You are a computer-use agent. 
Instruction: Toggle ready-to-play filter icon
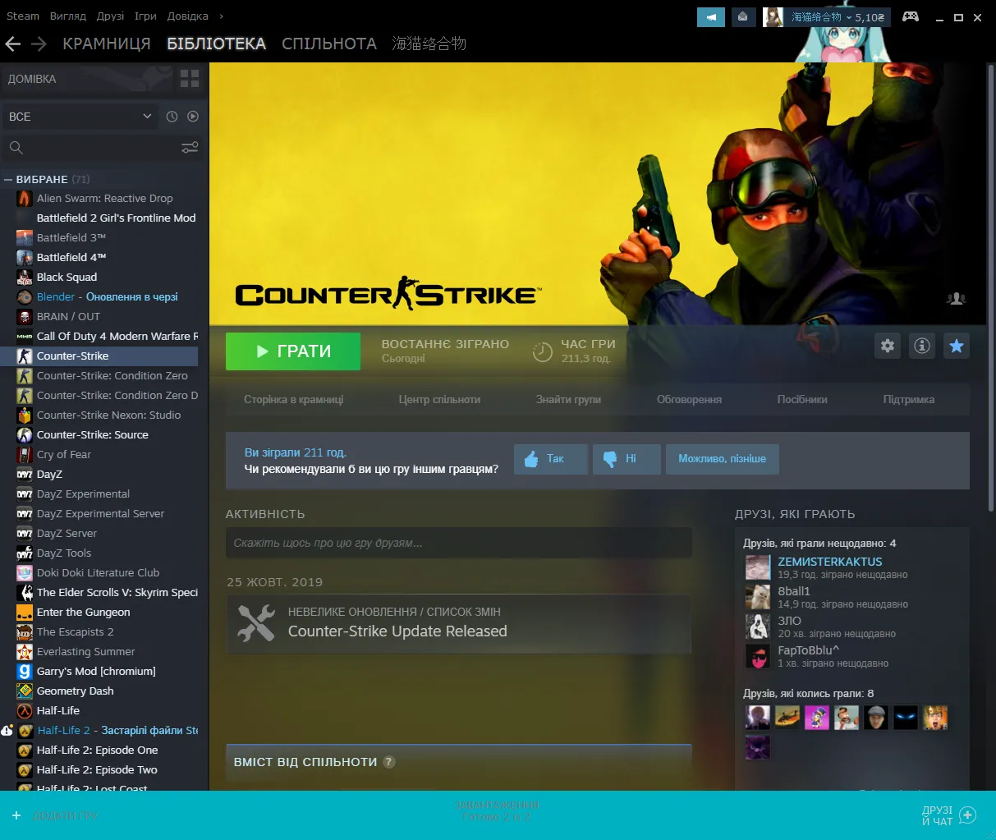(193, 117)
